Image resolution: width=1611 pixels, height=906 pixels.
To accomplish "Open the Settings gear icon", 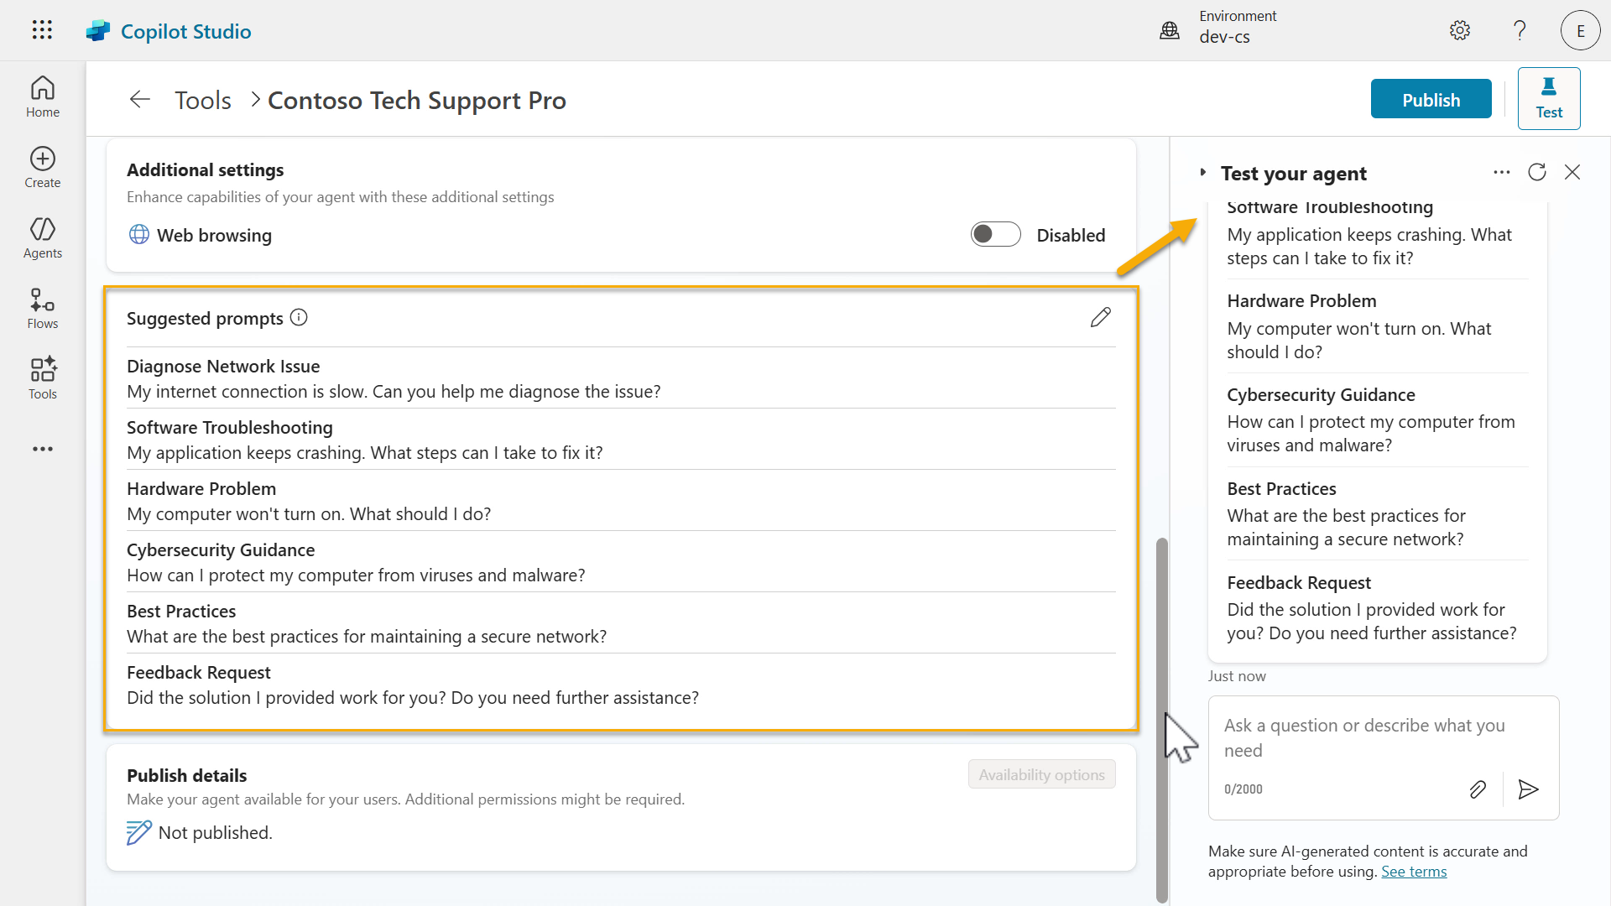I will pos(1460,31).
